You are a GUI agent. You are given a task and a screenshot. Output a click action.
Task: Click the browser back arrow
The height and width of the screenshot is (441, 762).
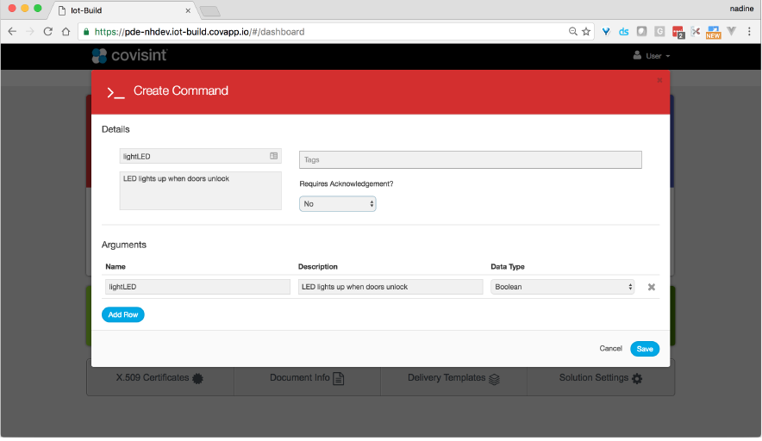click(12, 31)
